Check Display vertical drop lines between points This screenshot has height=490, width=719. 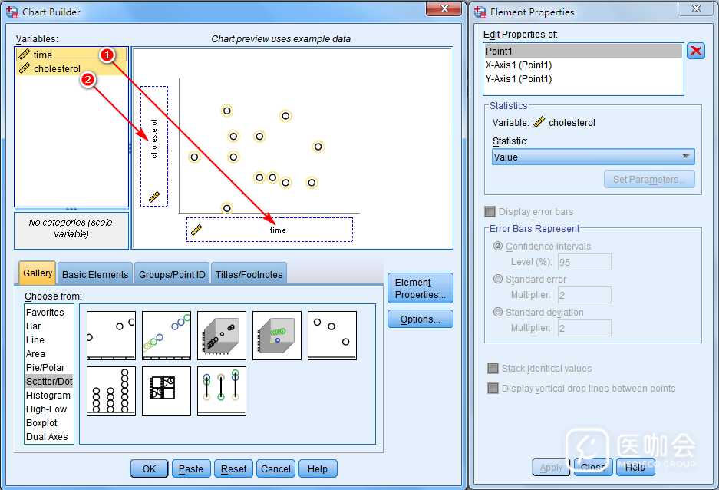pos(493,389)
